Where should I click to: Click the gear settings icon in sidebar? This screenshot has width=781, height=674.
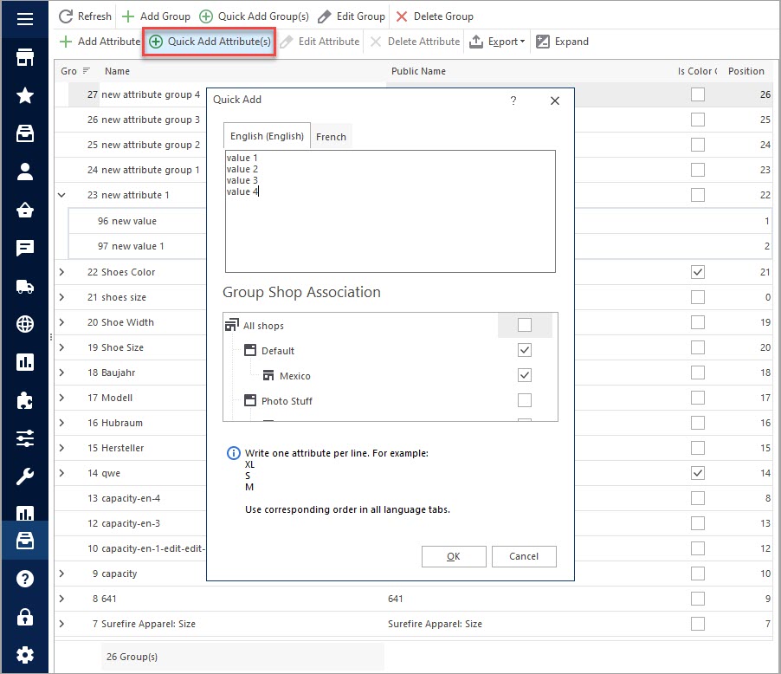tap(25, 654)
